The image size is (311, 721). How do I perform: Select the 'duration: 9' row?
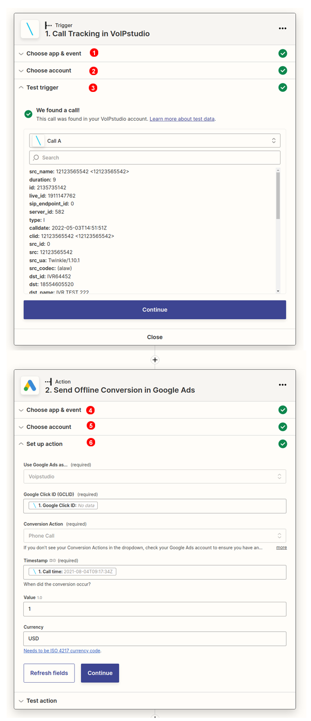(43, 180)
